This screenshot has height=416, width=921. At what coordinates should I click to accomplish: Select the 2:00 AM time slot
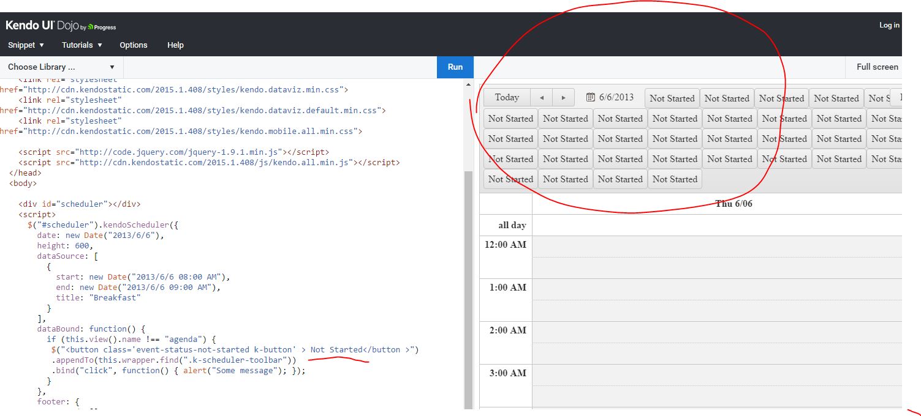tap(717, 332)
